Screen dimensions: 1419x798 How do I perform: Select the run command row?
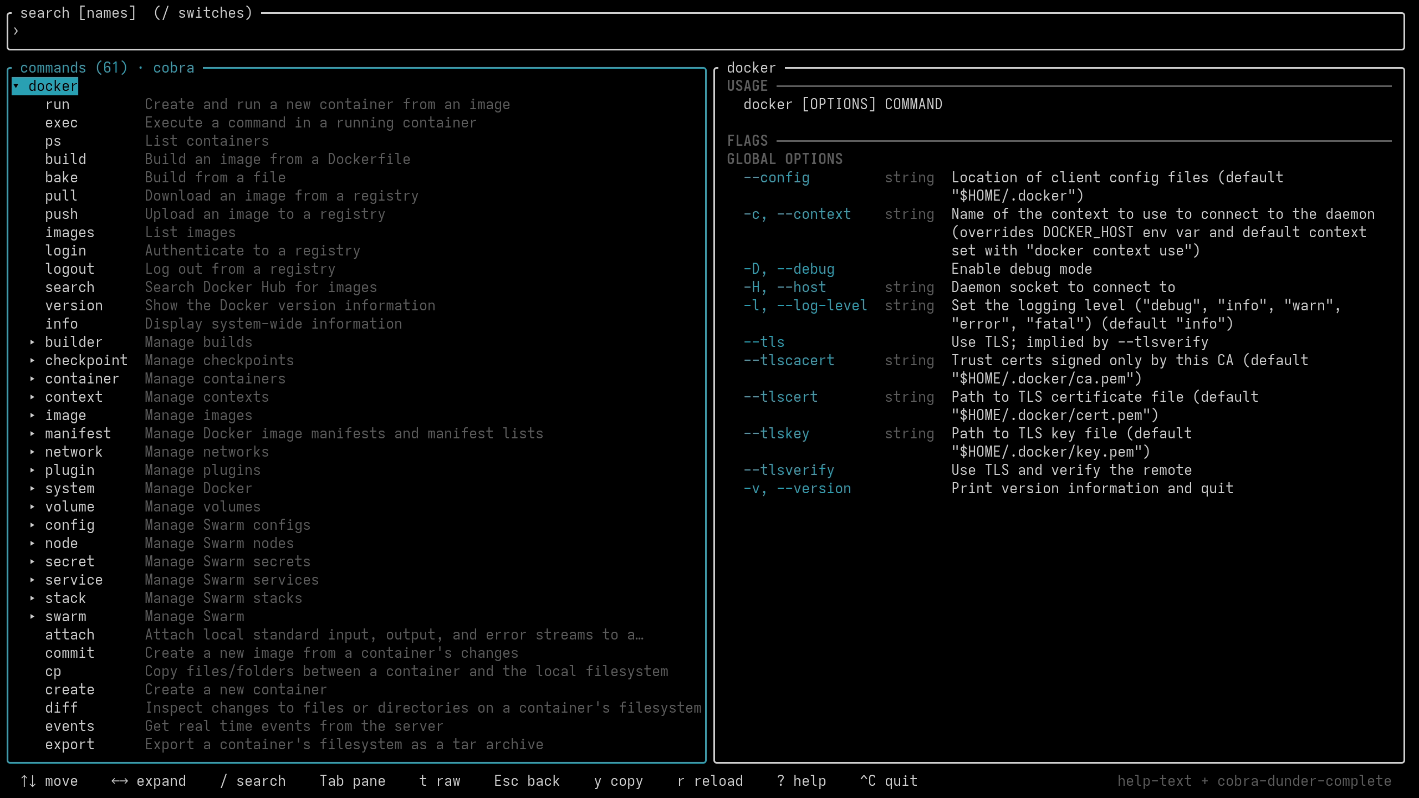click(x=358, y=105)
